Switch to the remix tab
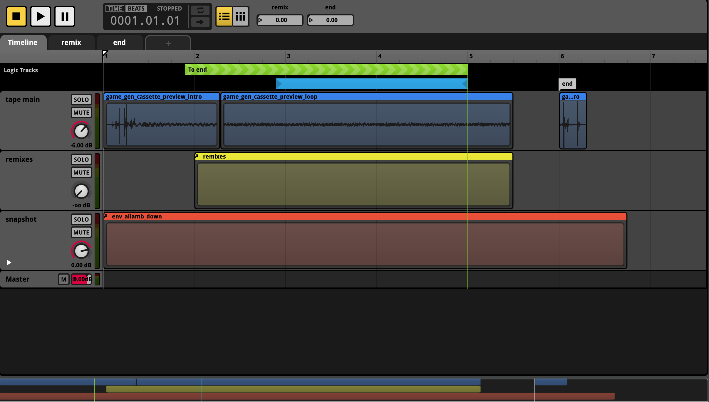The height and width of the screenshot is (402, 709). pos(71,42)
